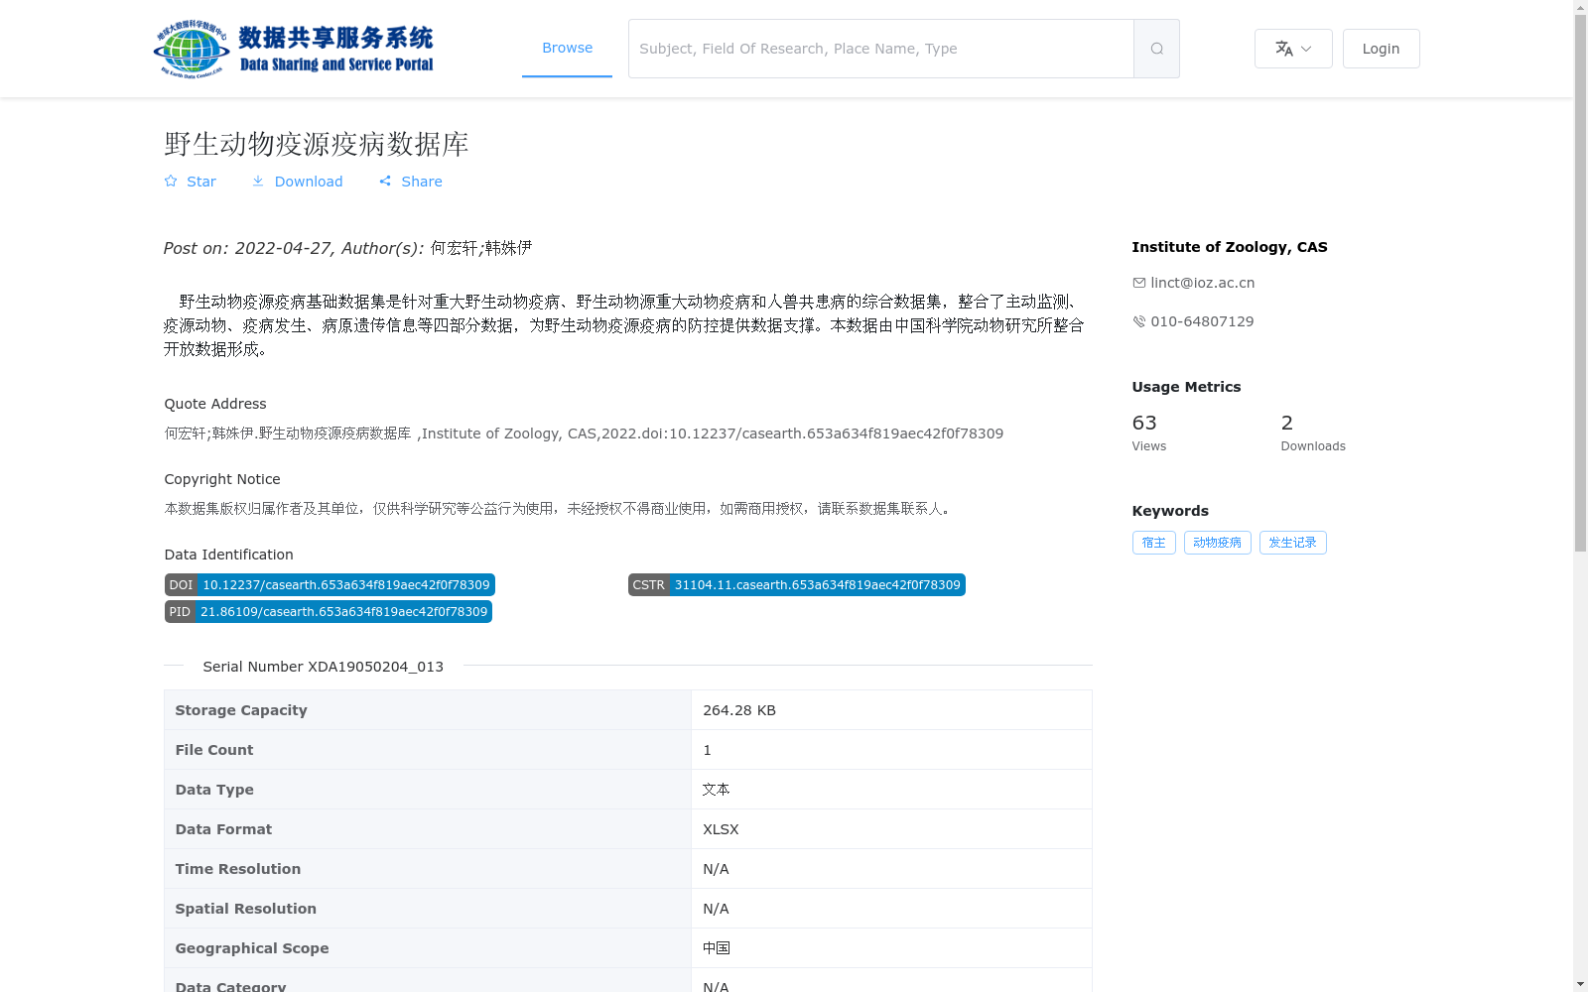Click the scrollbar up arrow

(x=1580, y=6)
